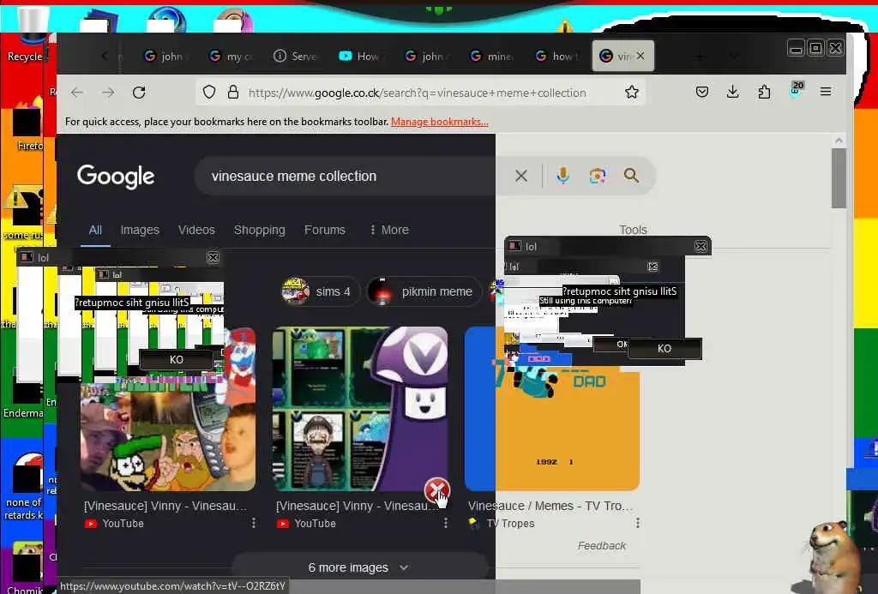
Task: Open the extensions puzzle icon
Action: (764, 92)
